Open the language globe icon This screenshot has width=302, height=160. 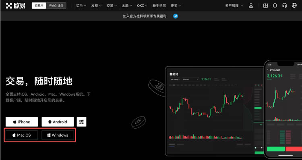[294, 5]
